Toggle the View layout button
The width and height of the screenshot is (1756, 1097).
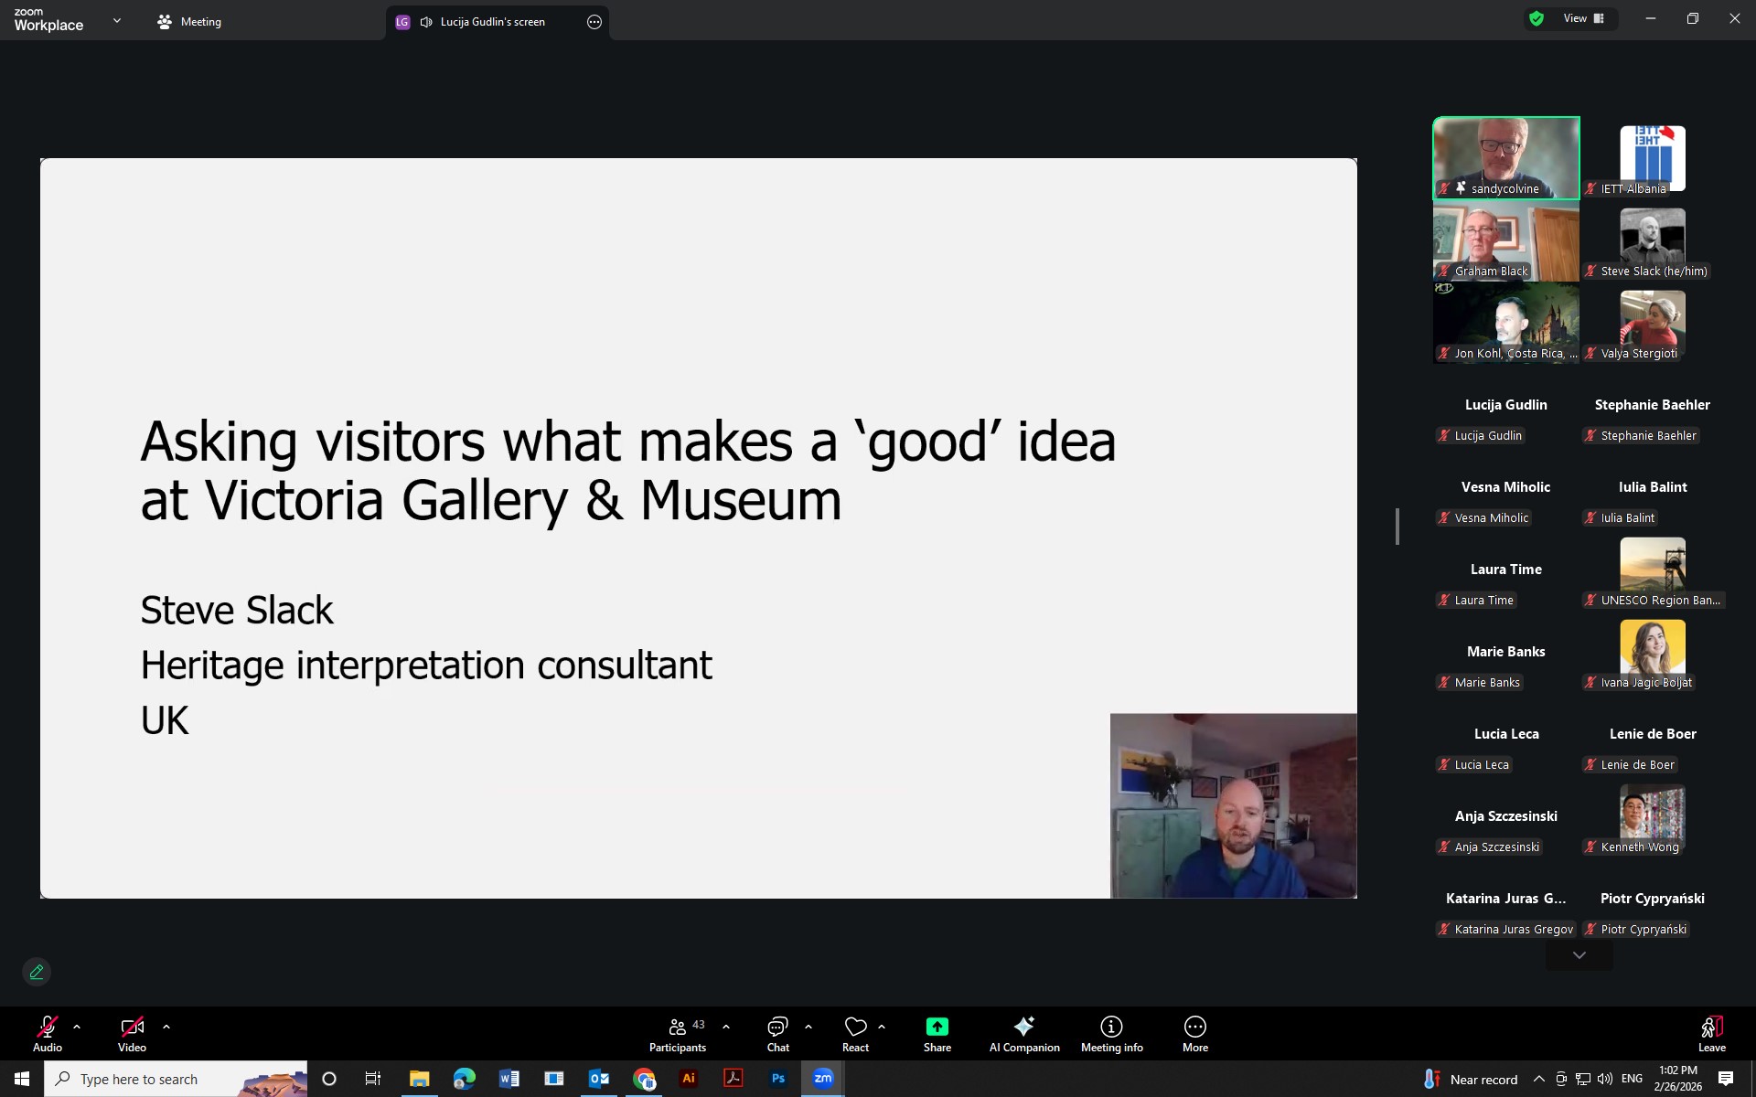pyautogui.click(x=1583, y=18)
